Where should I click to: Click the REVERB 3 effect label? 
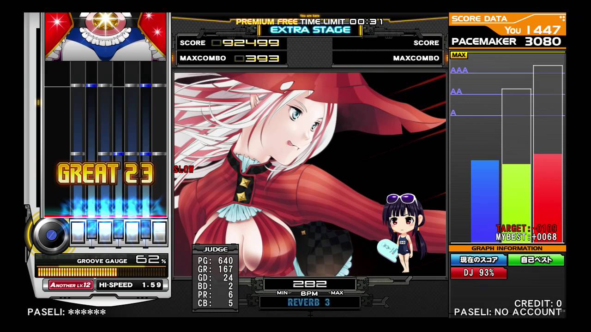[309, 302]
